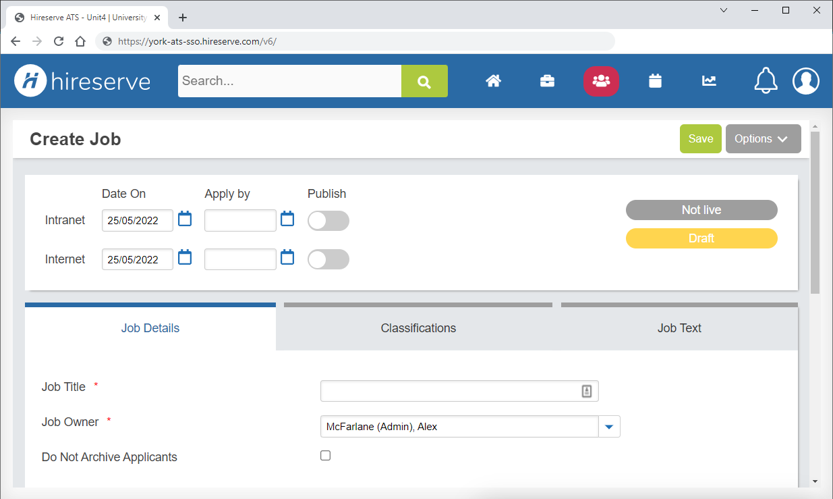
Task: Enable the Internet Publish toggle
Action: click(328, 259)
